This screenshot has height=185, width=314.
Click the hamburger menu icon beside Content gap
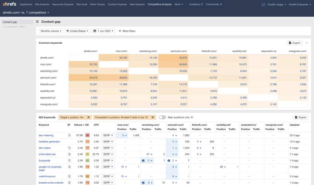click(37, 22)
